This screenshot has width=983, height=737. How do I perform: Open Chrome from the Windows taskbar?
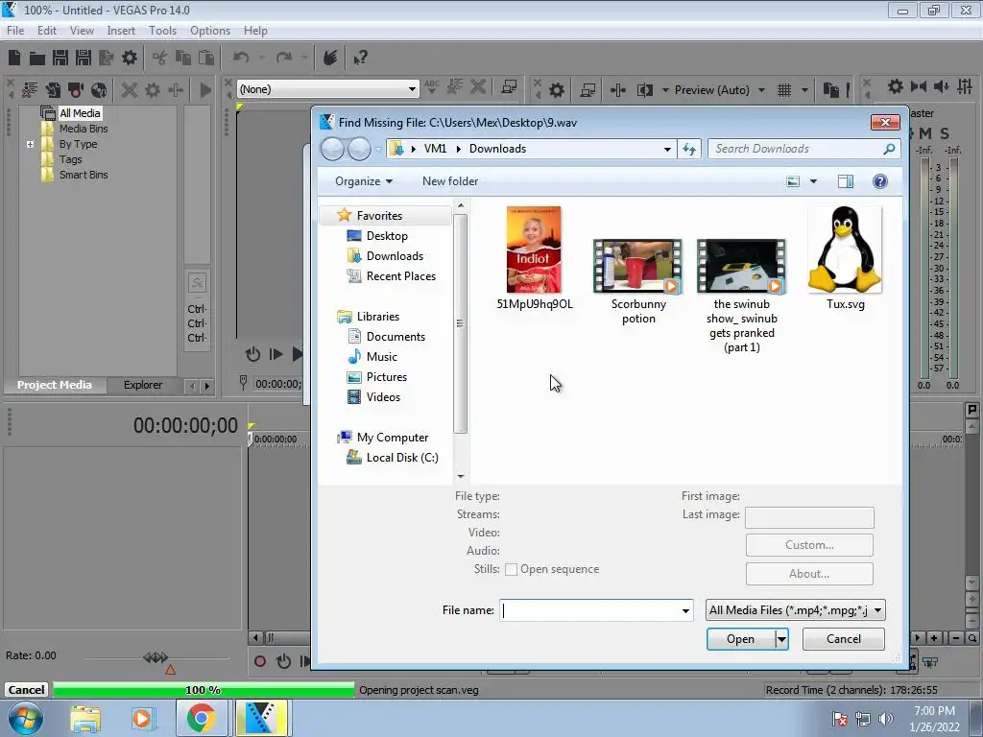pos(201,718)
